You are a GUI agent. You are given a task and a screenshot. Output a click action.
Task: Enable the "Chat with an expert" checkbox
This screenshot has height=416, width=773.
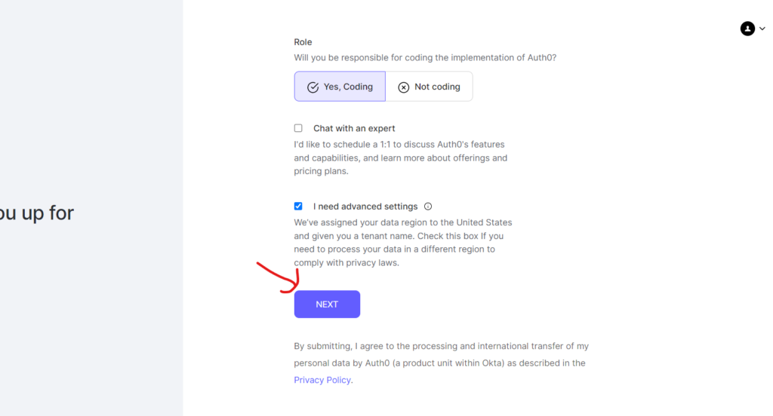298,128
